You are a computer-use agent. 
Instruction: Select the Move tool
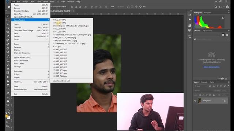(x=8, y=16)
